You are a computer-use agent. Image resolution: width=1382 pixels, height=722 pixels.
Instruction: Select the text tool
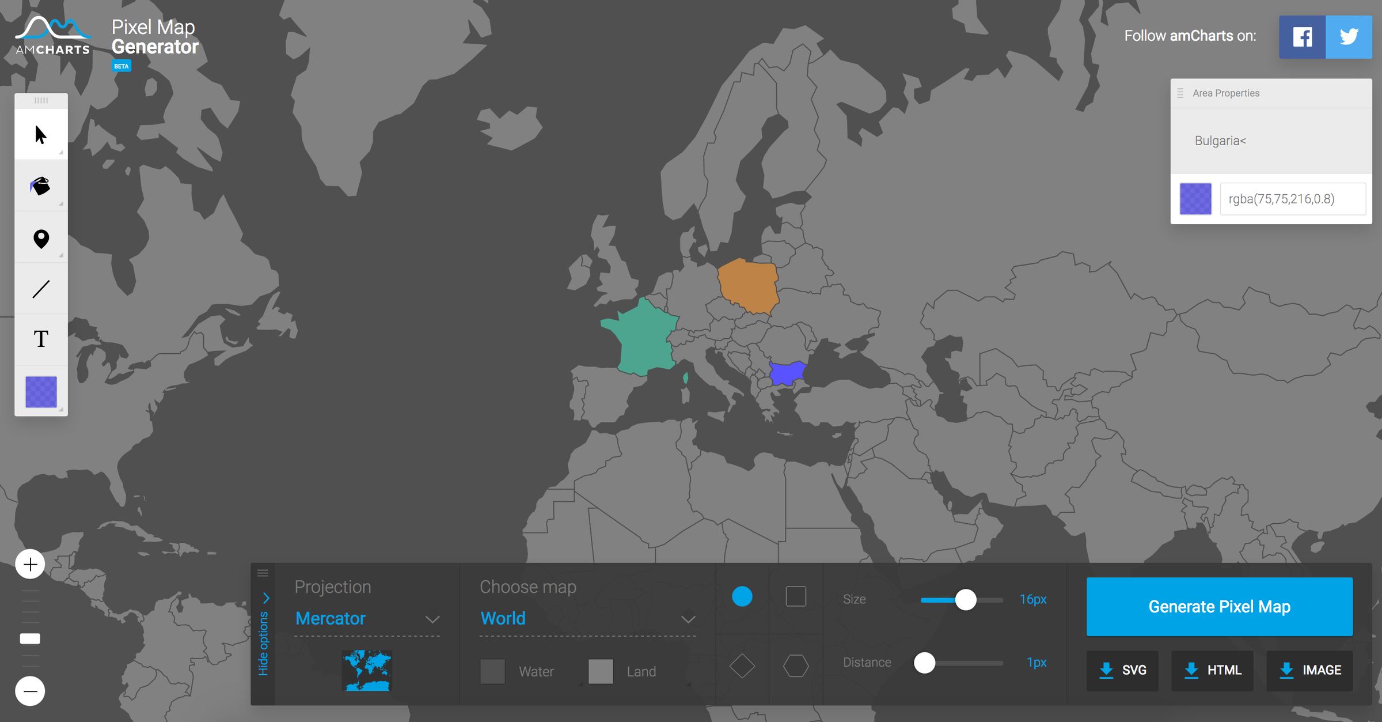40,339
